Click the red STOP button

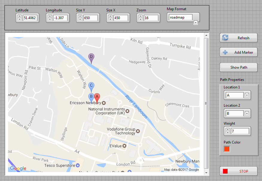tap(238, 171)
